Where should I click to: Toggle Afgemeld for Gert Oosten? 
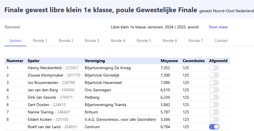tap(214, 105)
